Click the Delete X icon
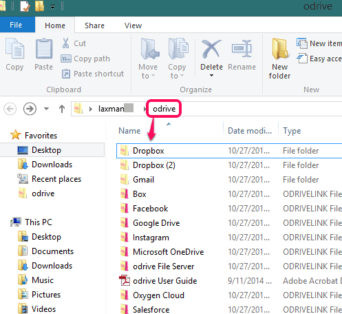The width and height of the screenshot is (342, 314). (211, 49)
